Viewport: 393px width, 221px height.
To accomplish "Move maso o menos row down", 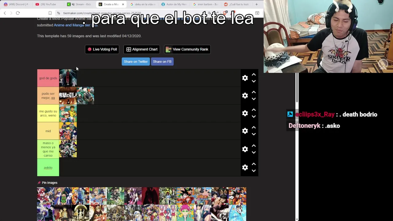I will (254, 153).
